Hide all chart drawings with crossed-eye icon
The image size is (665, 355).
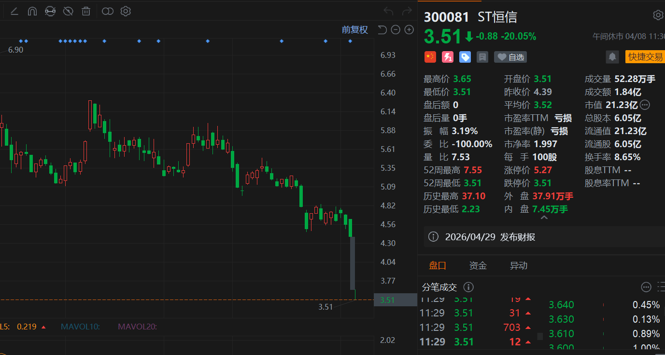pyautogui.click(x=68, y=11)
